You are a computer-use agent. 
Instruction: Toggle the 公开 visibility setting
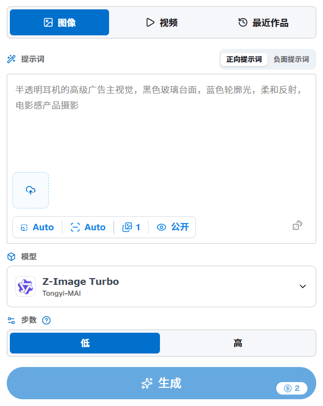(x=173, y=227)
